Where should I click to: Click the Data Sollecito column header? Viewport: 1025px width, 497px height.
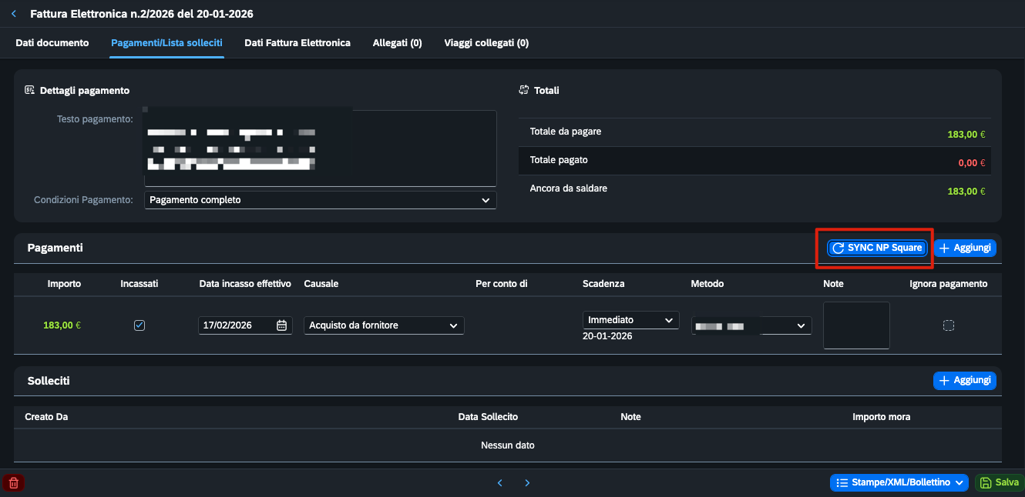(488, 417)
